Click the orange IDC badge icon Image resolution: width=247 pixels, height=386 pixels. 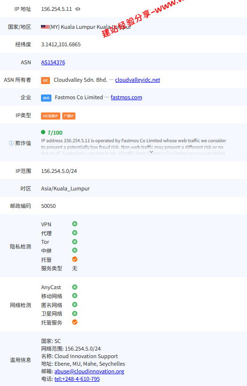[x=45, y=80]
